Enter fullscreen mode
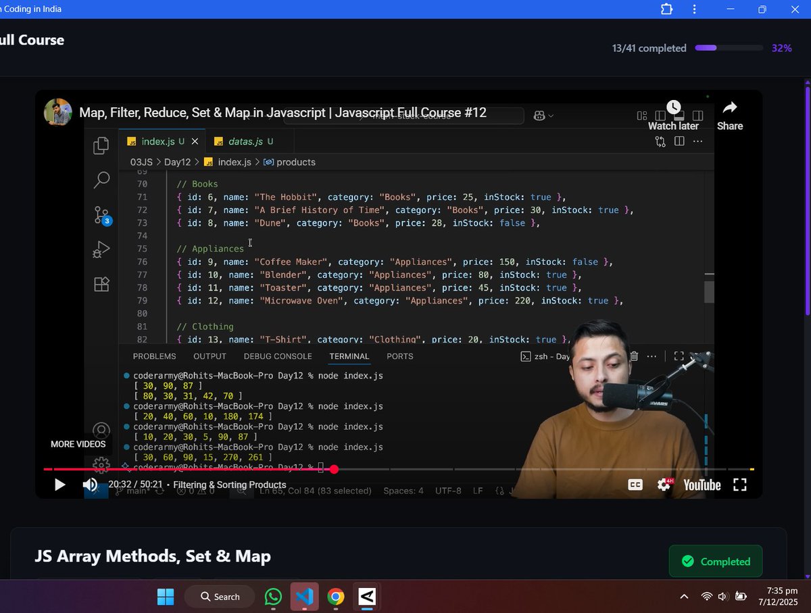This screenshot has height=613, width=811. pyautogui.click(x=740, y=485)
